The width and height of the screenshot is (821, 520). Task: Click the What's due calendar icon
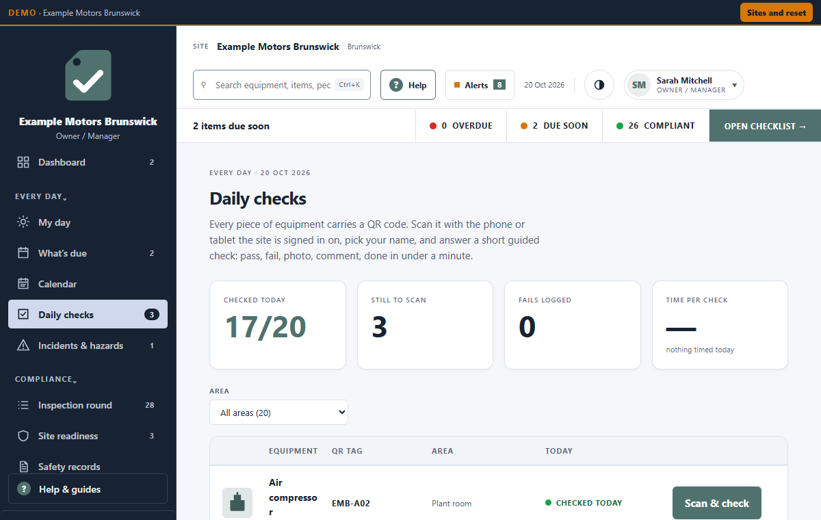click(x=23, y=253)
